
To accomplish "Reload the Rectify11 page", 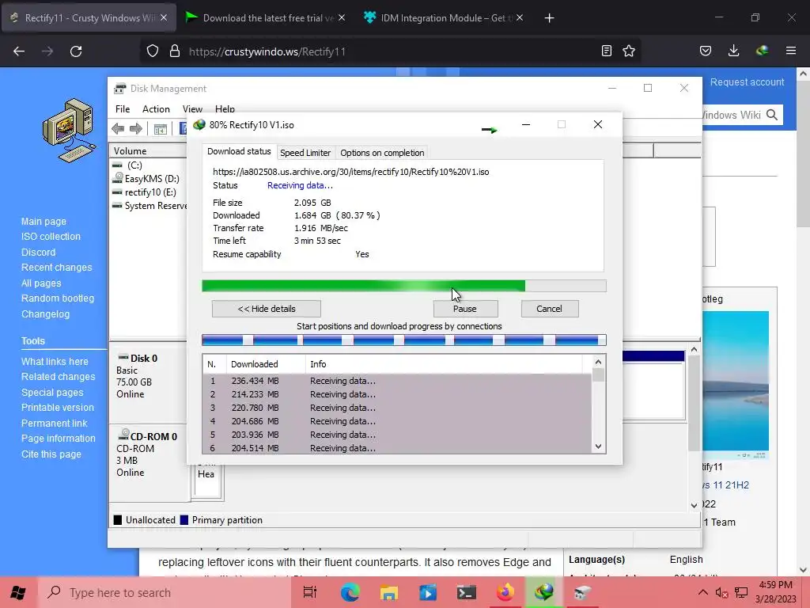I will pyautogui.click(x=76, y=51).
